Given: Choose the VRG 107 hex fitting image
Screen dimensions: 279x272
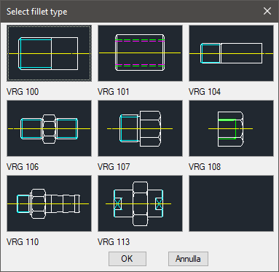Looking at the screenshot, I should pos(140,128).
